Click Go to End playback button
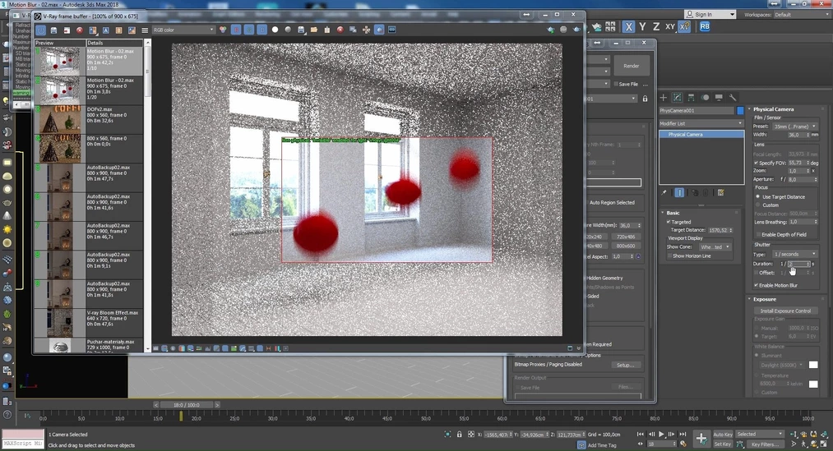833x451 pixels. click(683, 434)
